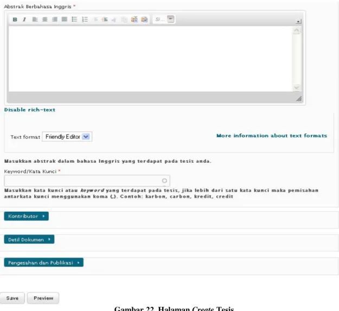This screenshot has width=339, height=311.
Task: Click the Text format label
Action: tap(25, 137)
